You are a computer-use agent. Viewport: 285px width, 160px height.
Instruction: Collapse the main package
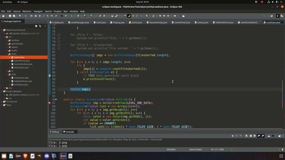7,54
